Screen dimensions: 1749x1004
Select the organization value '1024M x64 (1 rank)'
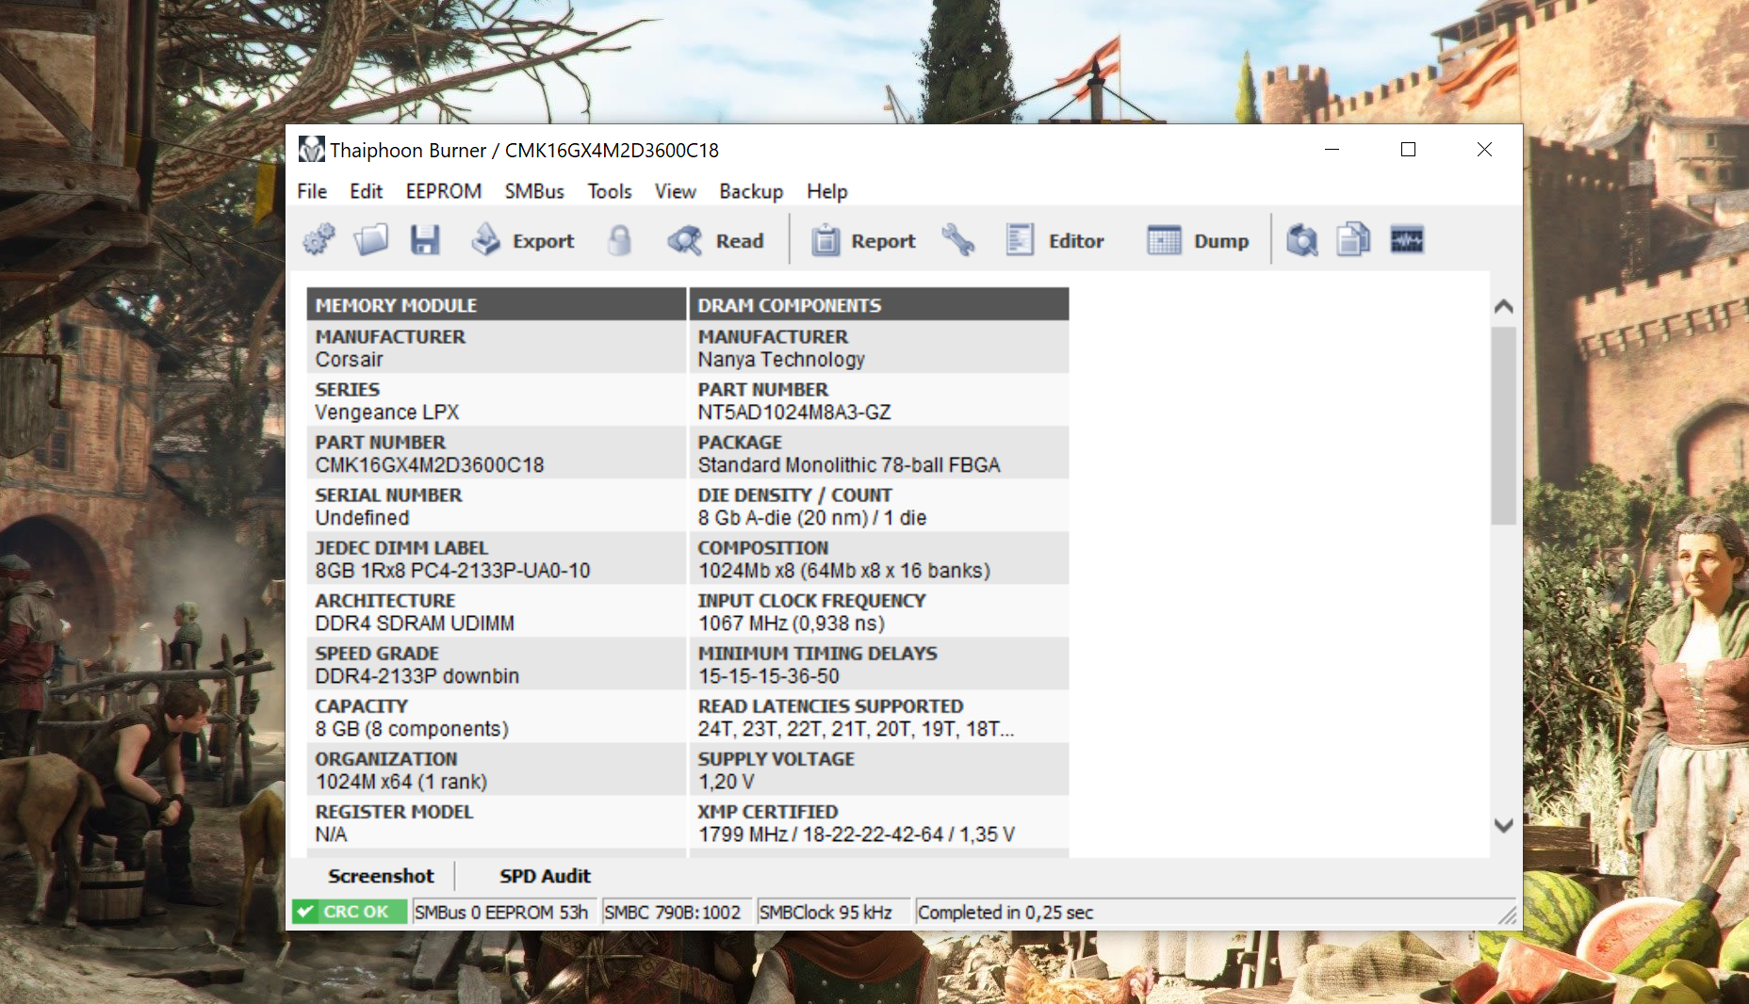(401, 782)
